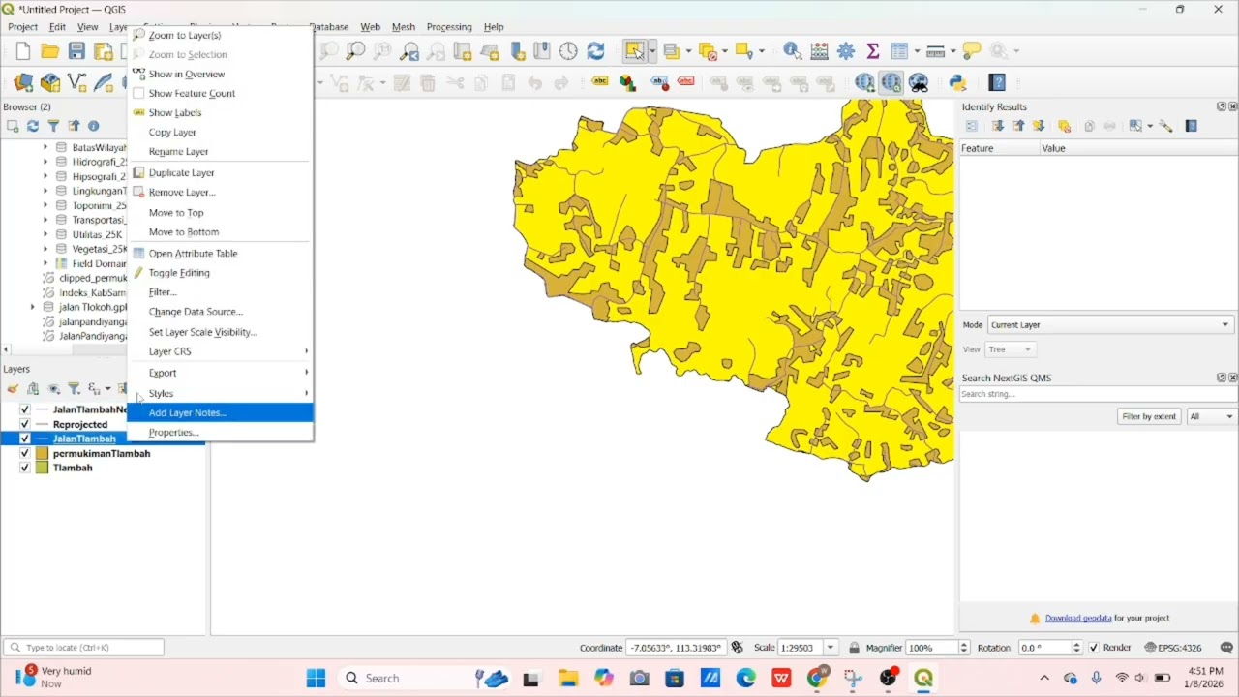Refresh the Browser panel
The width and height of the screenshot is (1239, 697).
33,126
